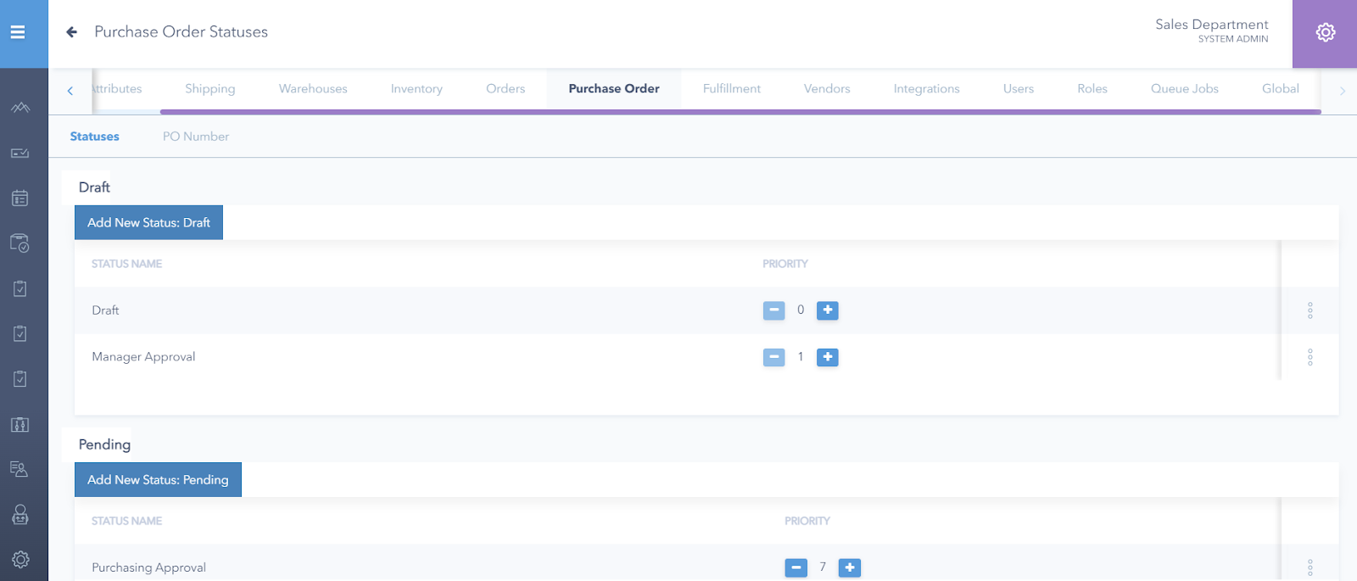1357x581 pixels.
Task: Open the three-dot menu for Purchasing Approval row
Action: click(1310, 567)
